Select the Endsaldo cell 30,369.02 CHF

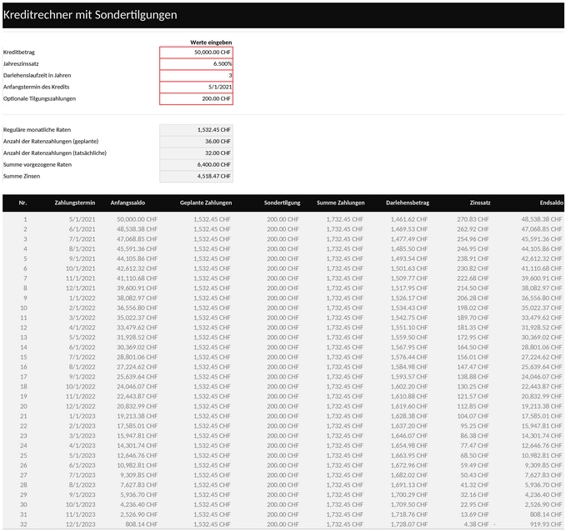(542, 337)
